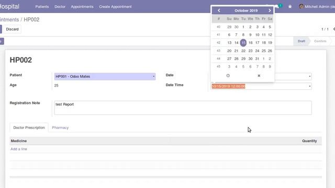Select October 22 in calendar
335x188 pixels.
click(243, 51)
